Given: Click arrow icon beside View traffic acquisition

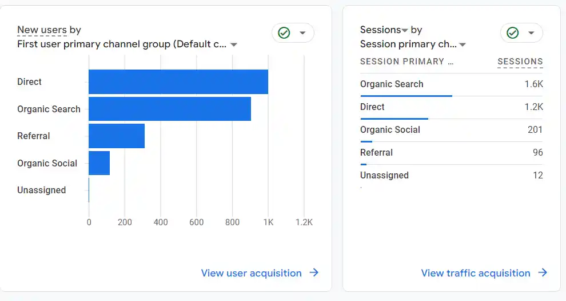Looking at the screenshot, I should point(543,273).
